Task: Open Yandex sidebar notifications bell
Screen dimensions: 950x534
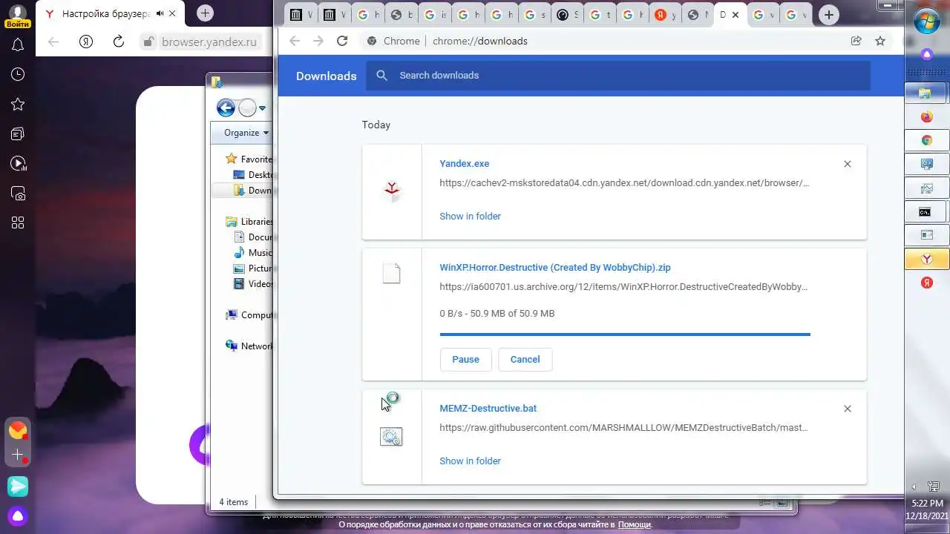Action: point(18,44)
